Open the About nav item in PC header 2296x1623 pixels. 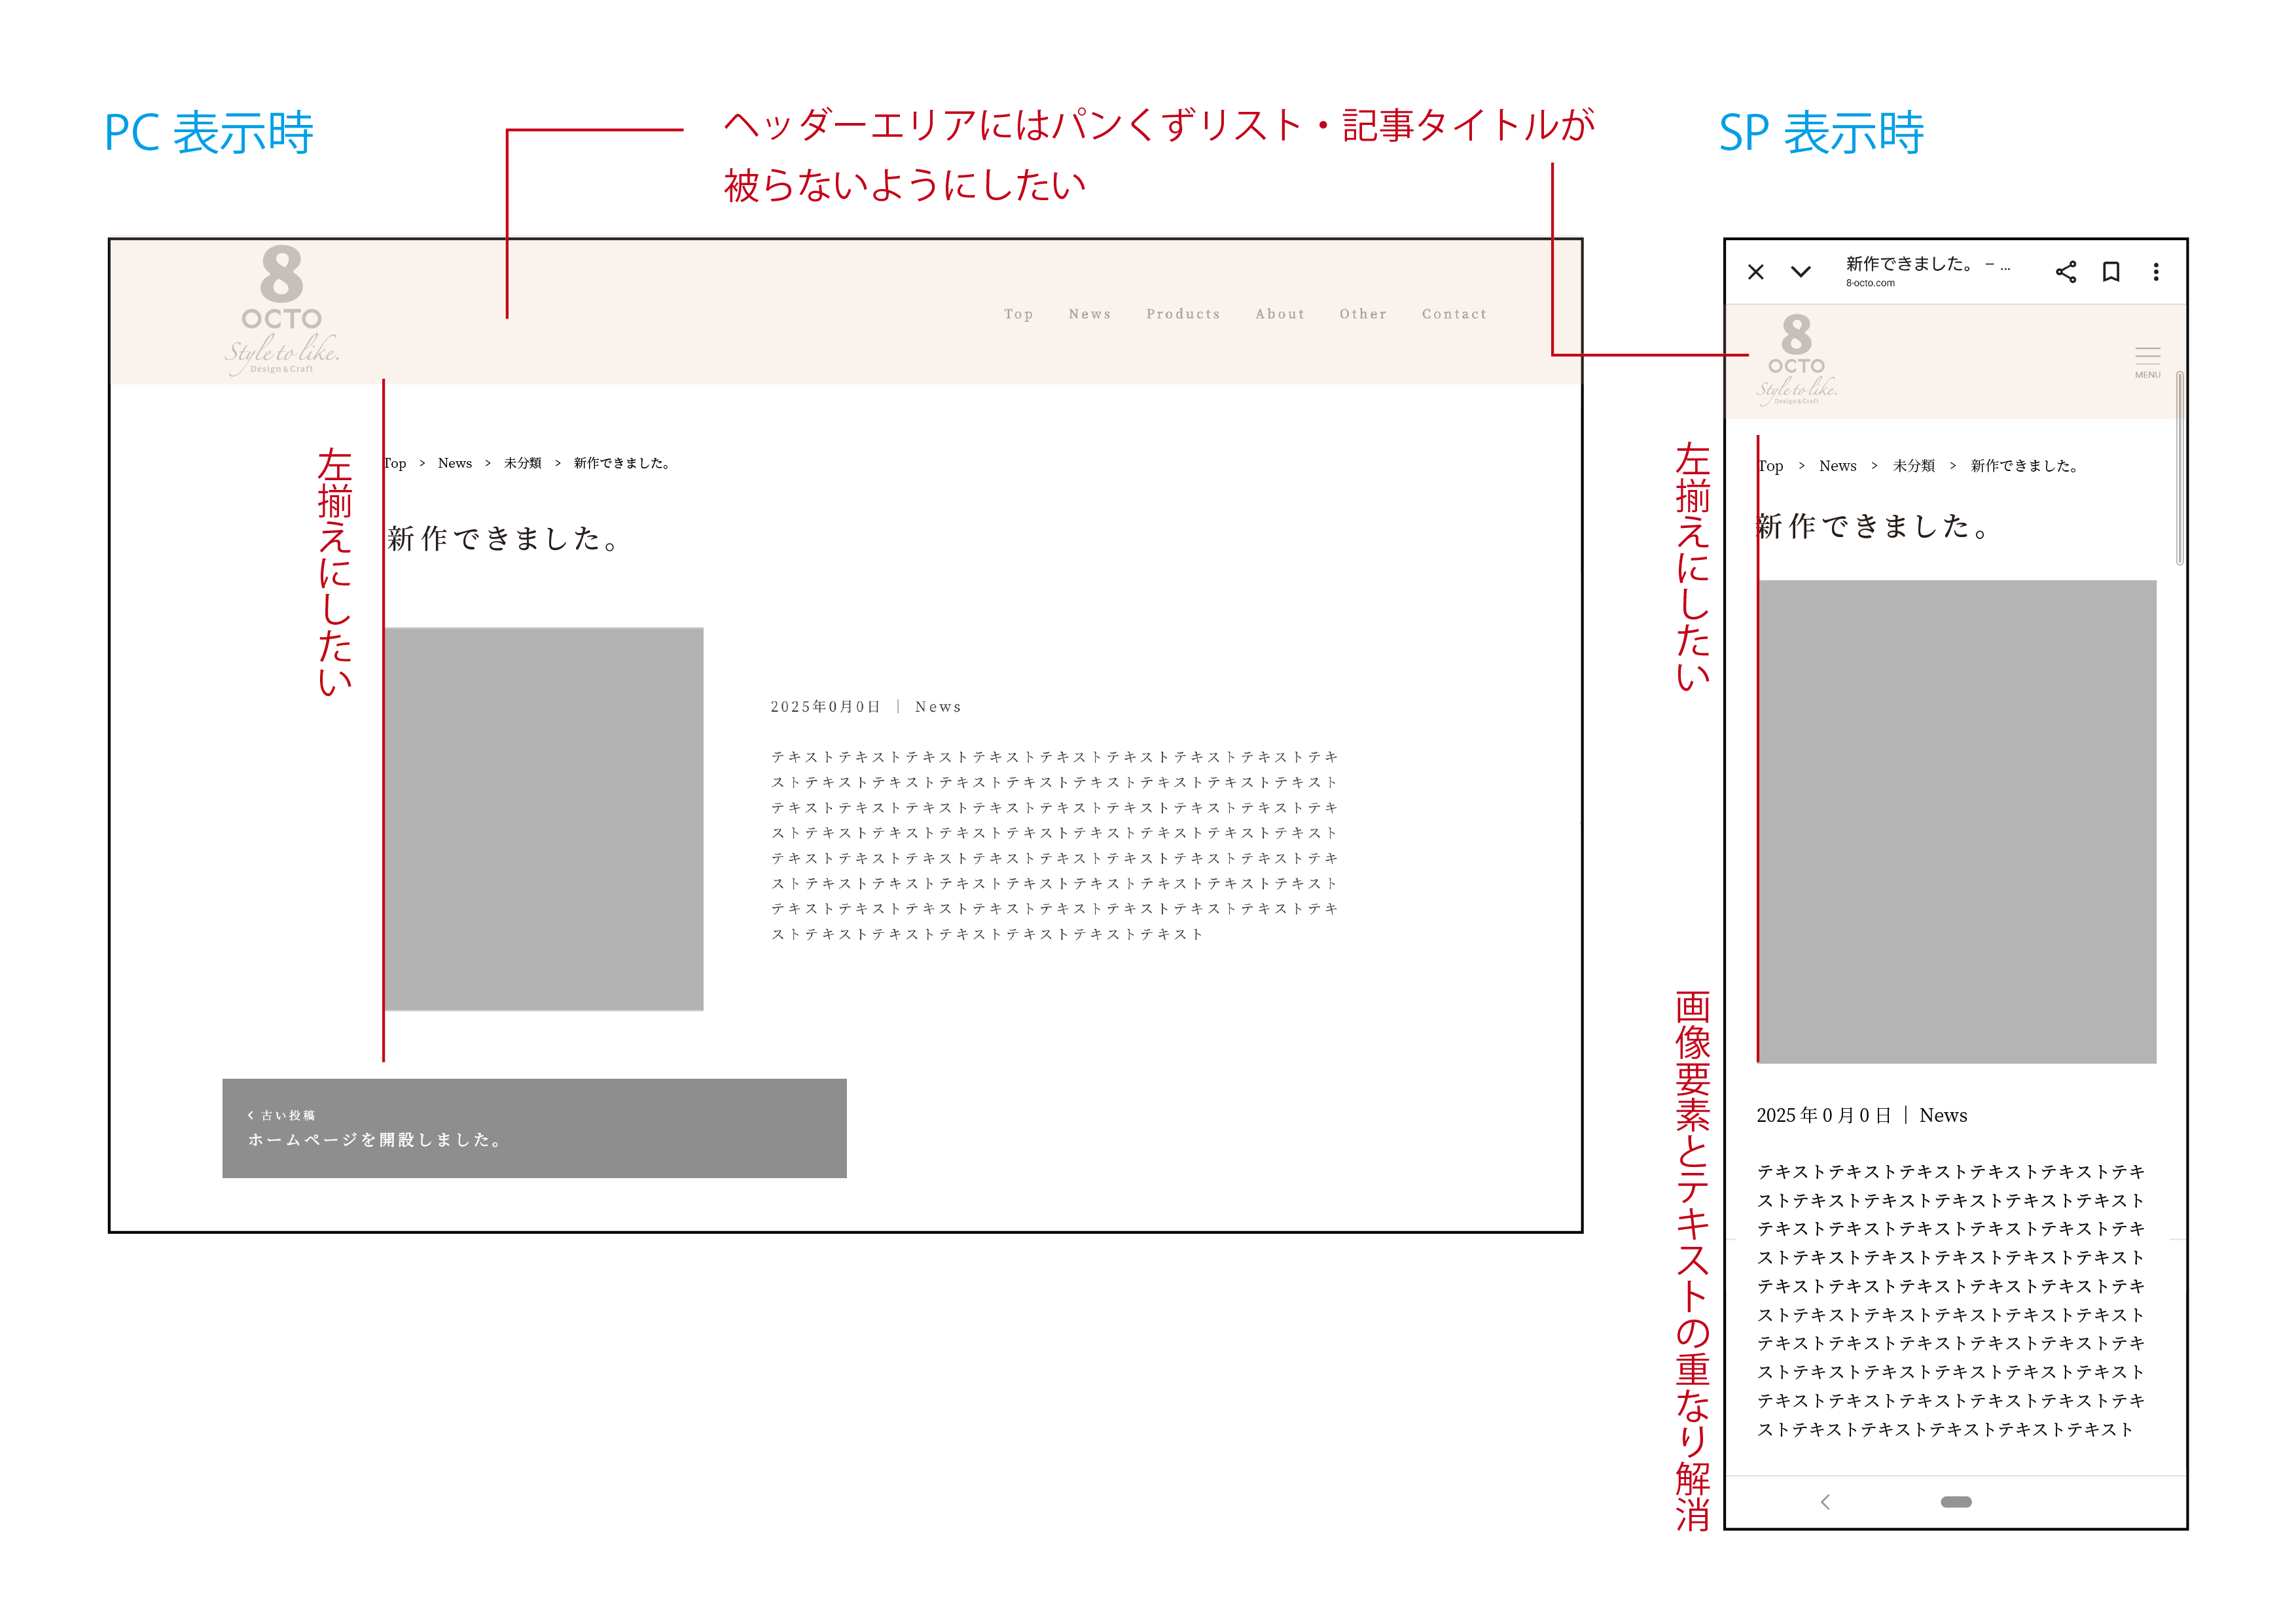click(1280, 314)
